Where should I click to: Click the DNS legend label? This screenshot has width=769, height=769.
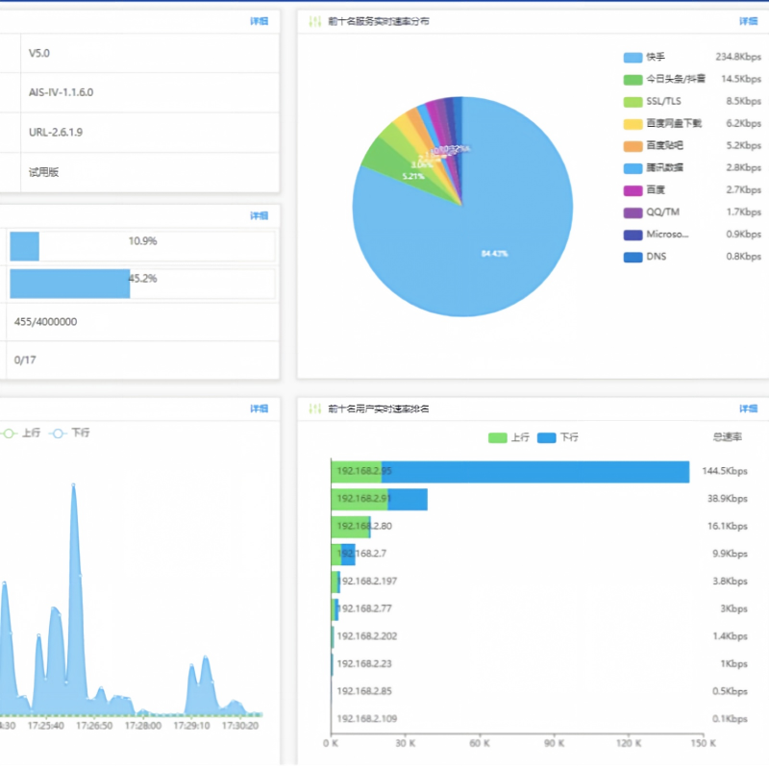pos(657,257)
